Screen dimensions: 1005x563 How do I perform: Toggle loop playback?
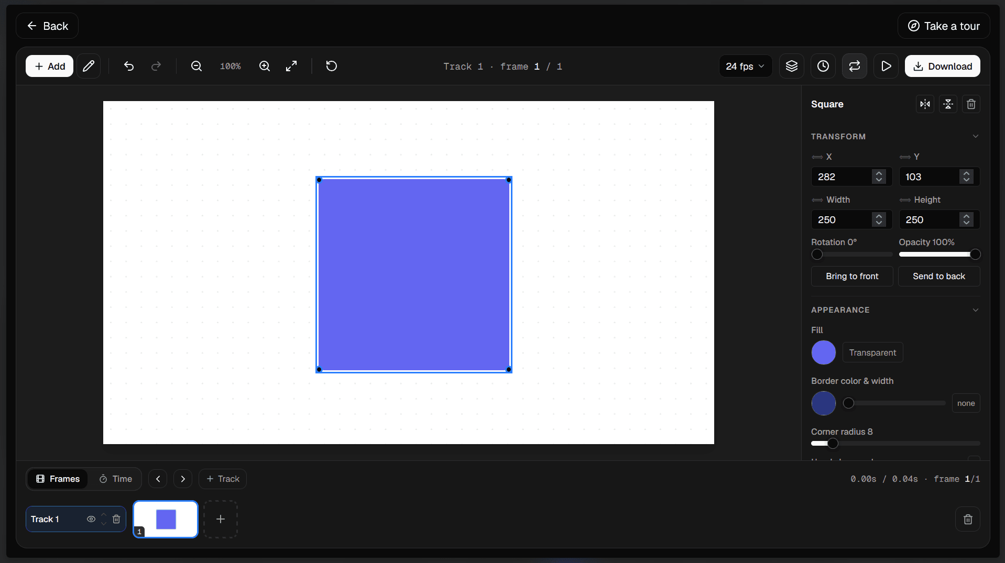(x=855, y=66)
